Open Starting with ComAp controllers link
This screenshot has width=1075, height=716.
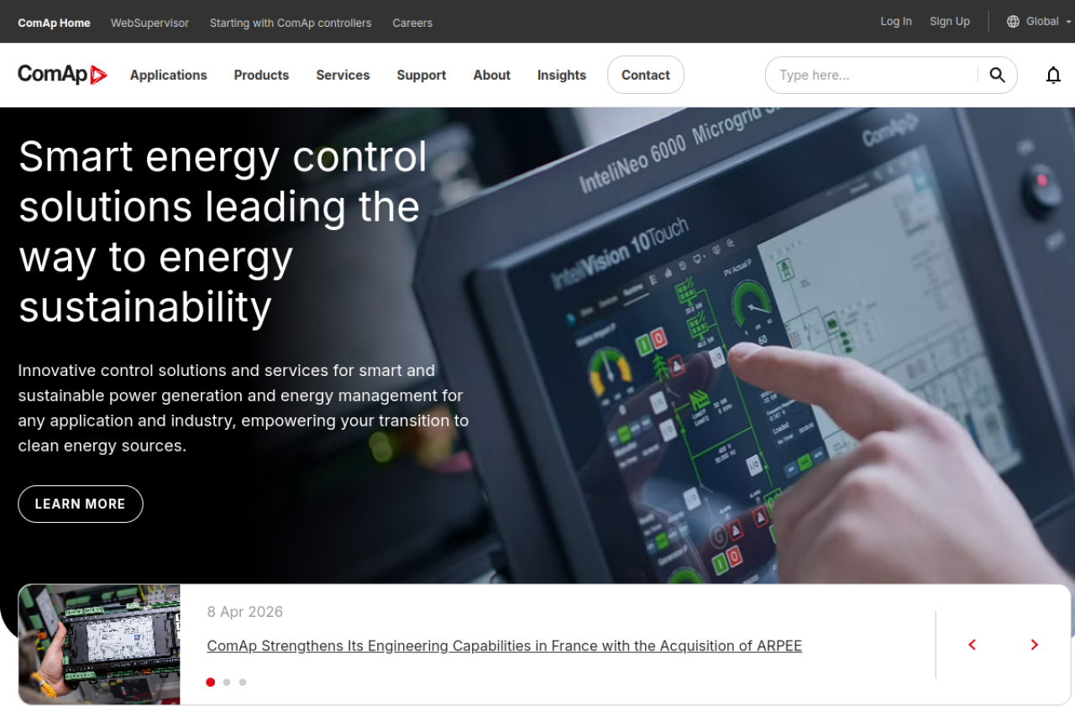pyautogui.click(x=291, y=23)
